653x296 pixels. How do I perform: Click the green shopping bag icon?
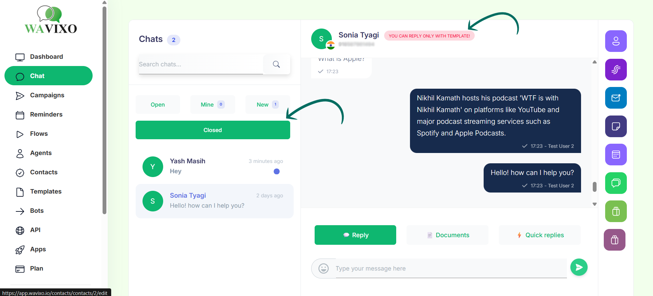coord(616,211)
